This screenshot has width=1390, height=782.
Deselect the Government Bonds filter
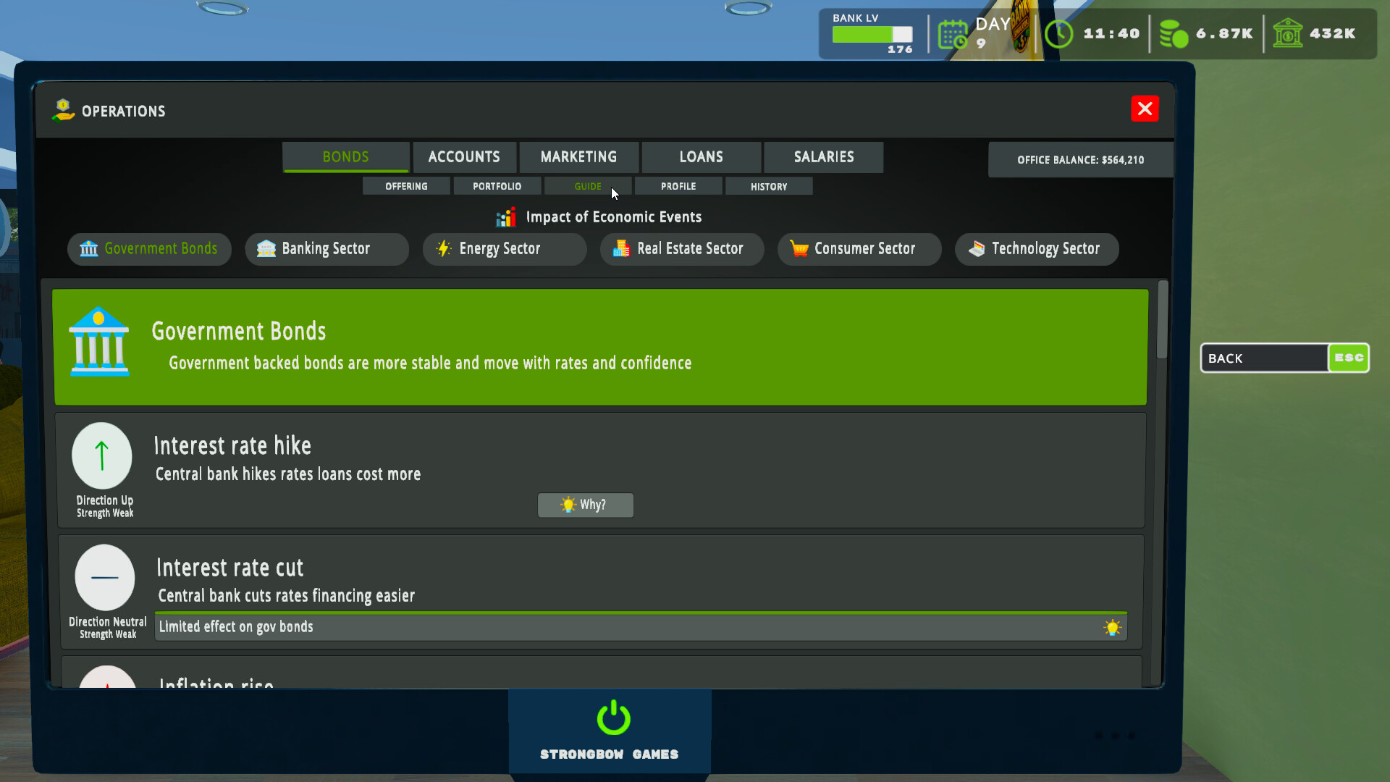tap(149, 248)
